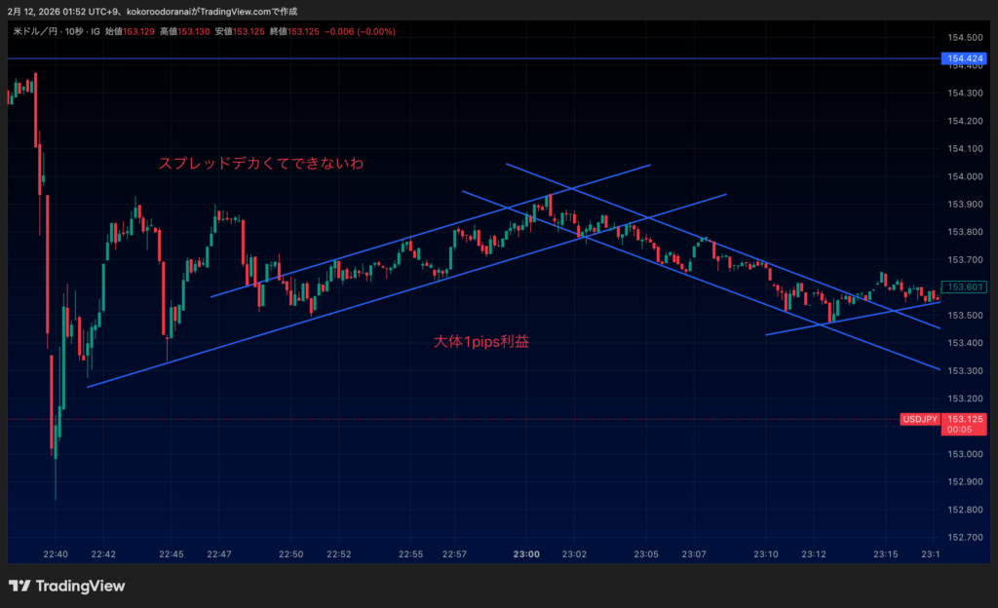Click the TradingView logo icon
The image size is (998, 608).
click(x=19, y=586)
